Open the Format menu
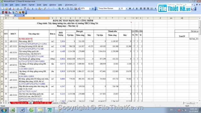The height and width of the screenshot is (113, 201). pos(31,5)
